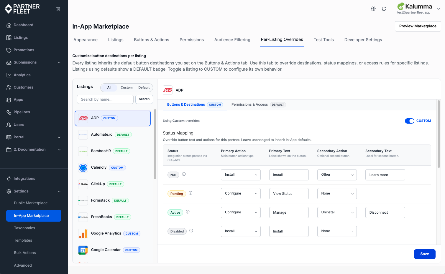The height and width of the screenshot is (274, 445).
Task: Click the Google Calendar listing icon
Action: coord(83,250)
